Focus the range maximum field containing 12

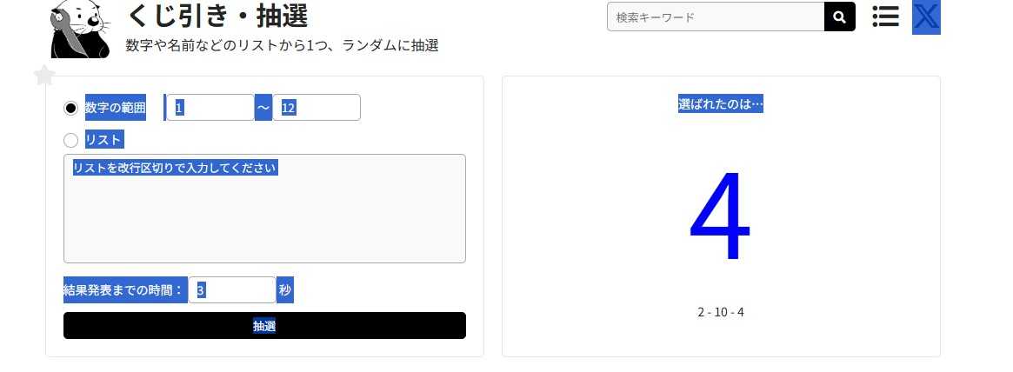point(316,108)
